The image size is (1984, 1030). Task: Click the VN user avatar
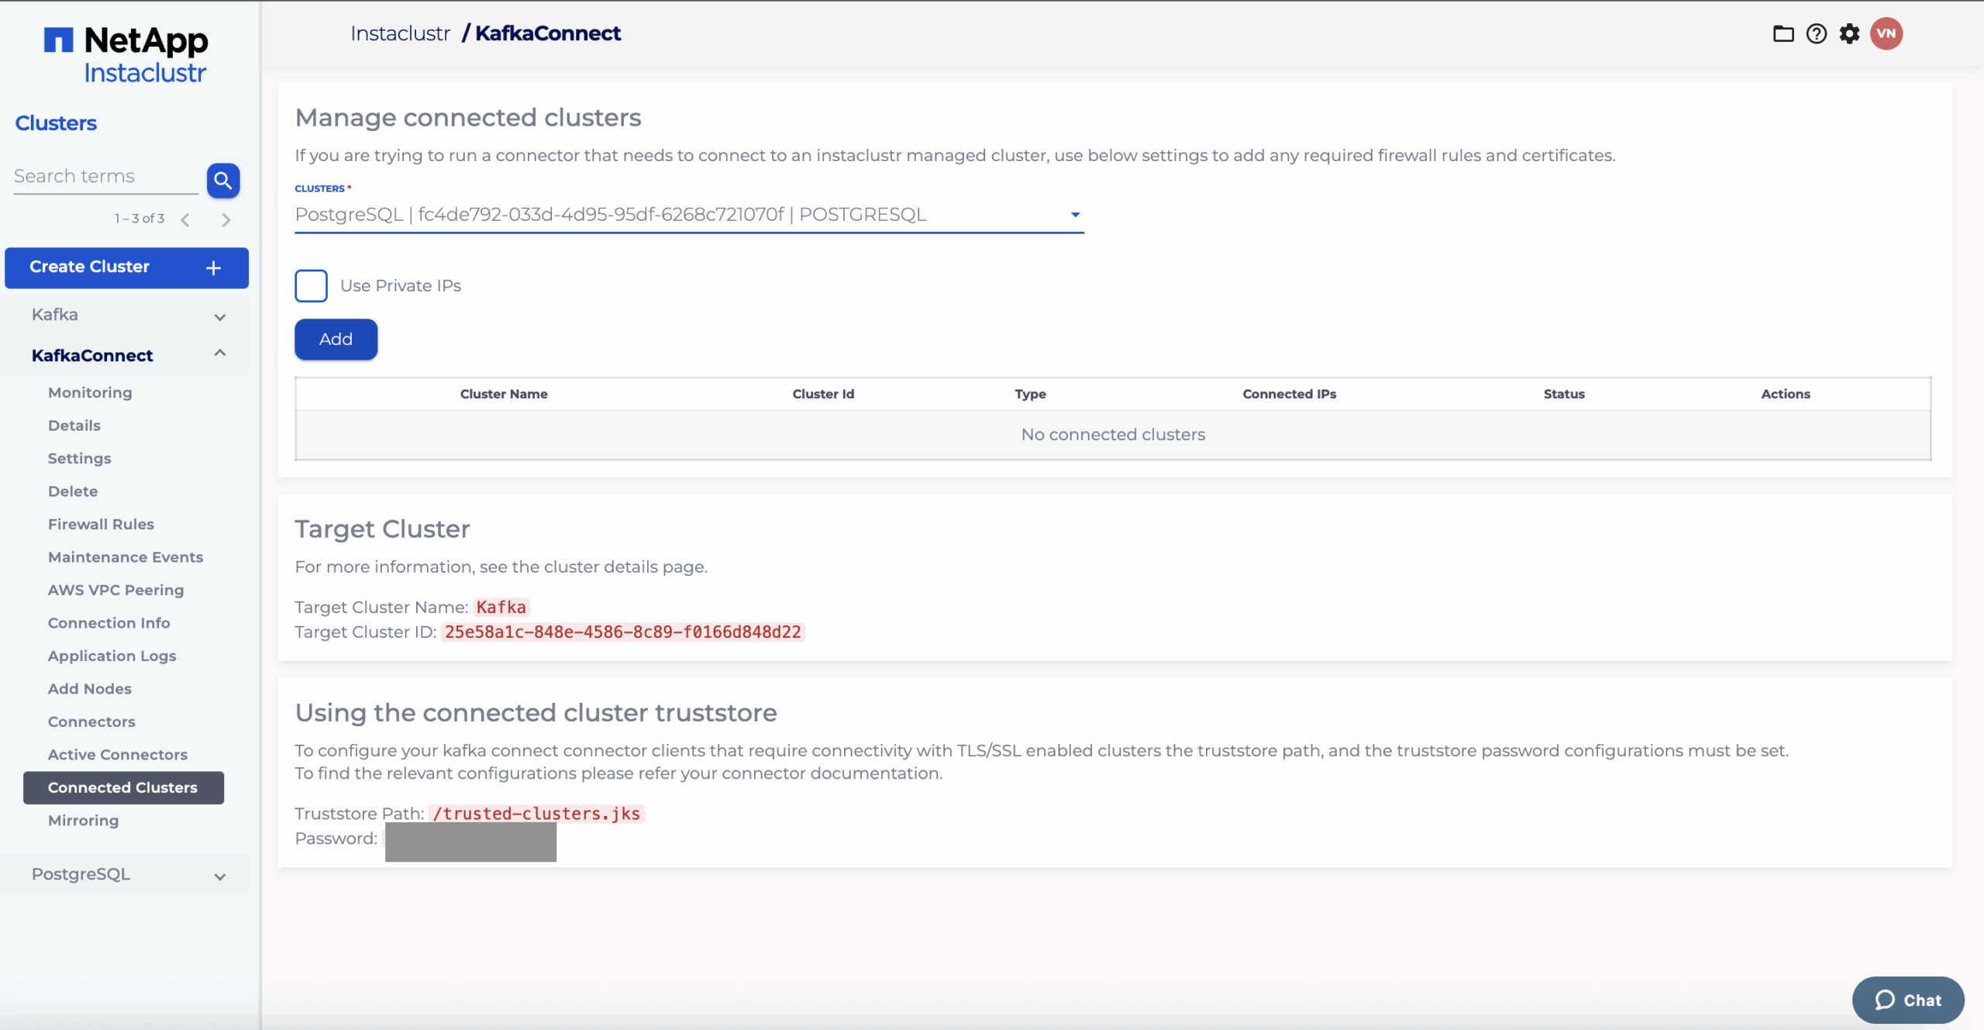(x=1886, y=34)
